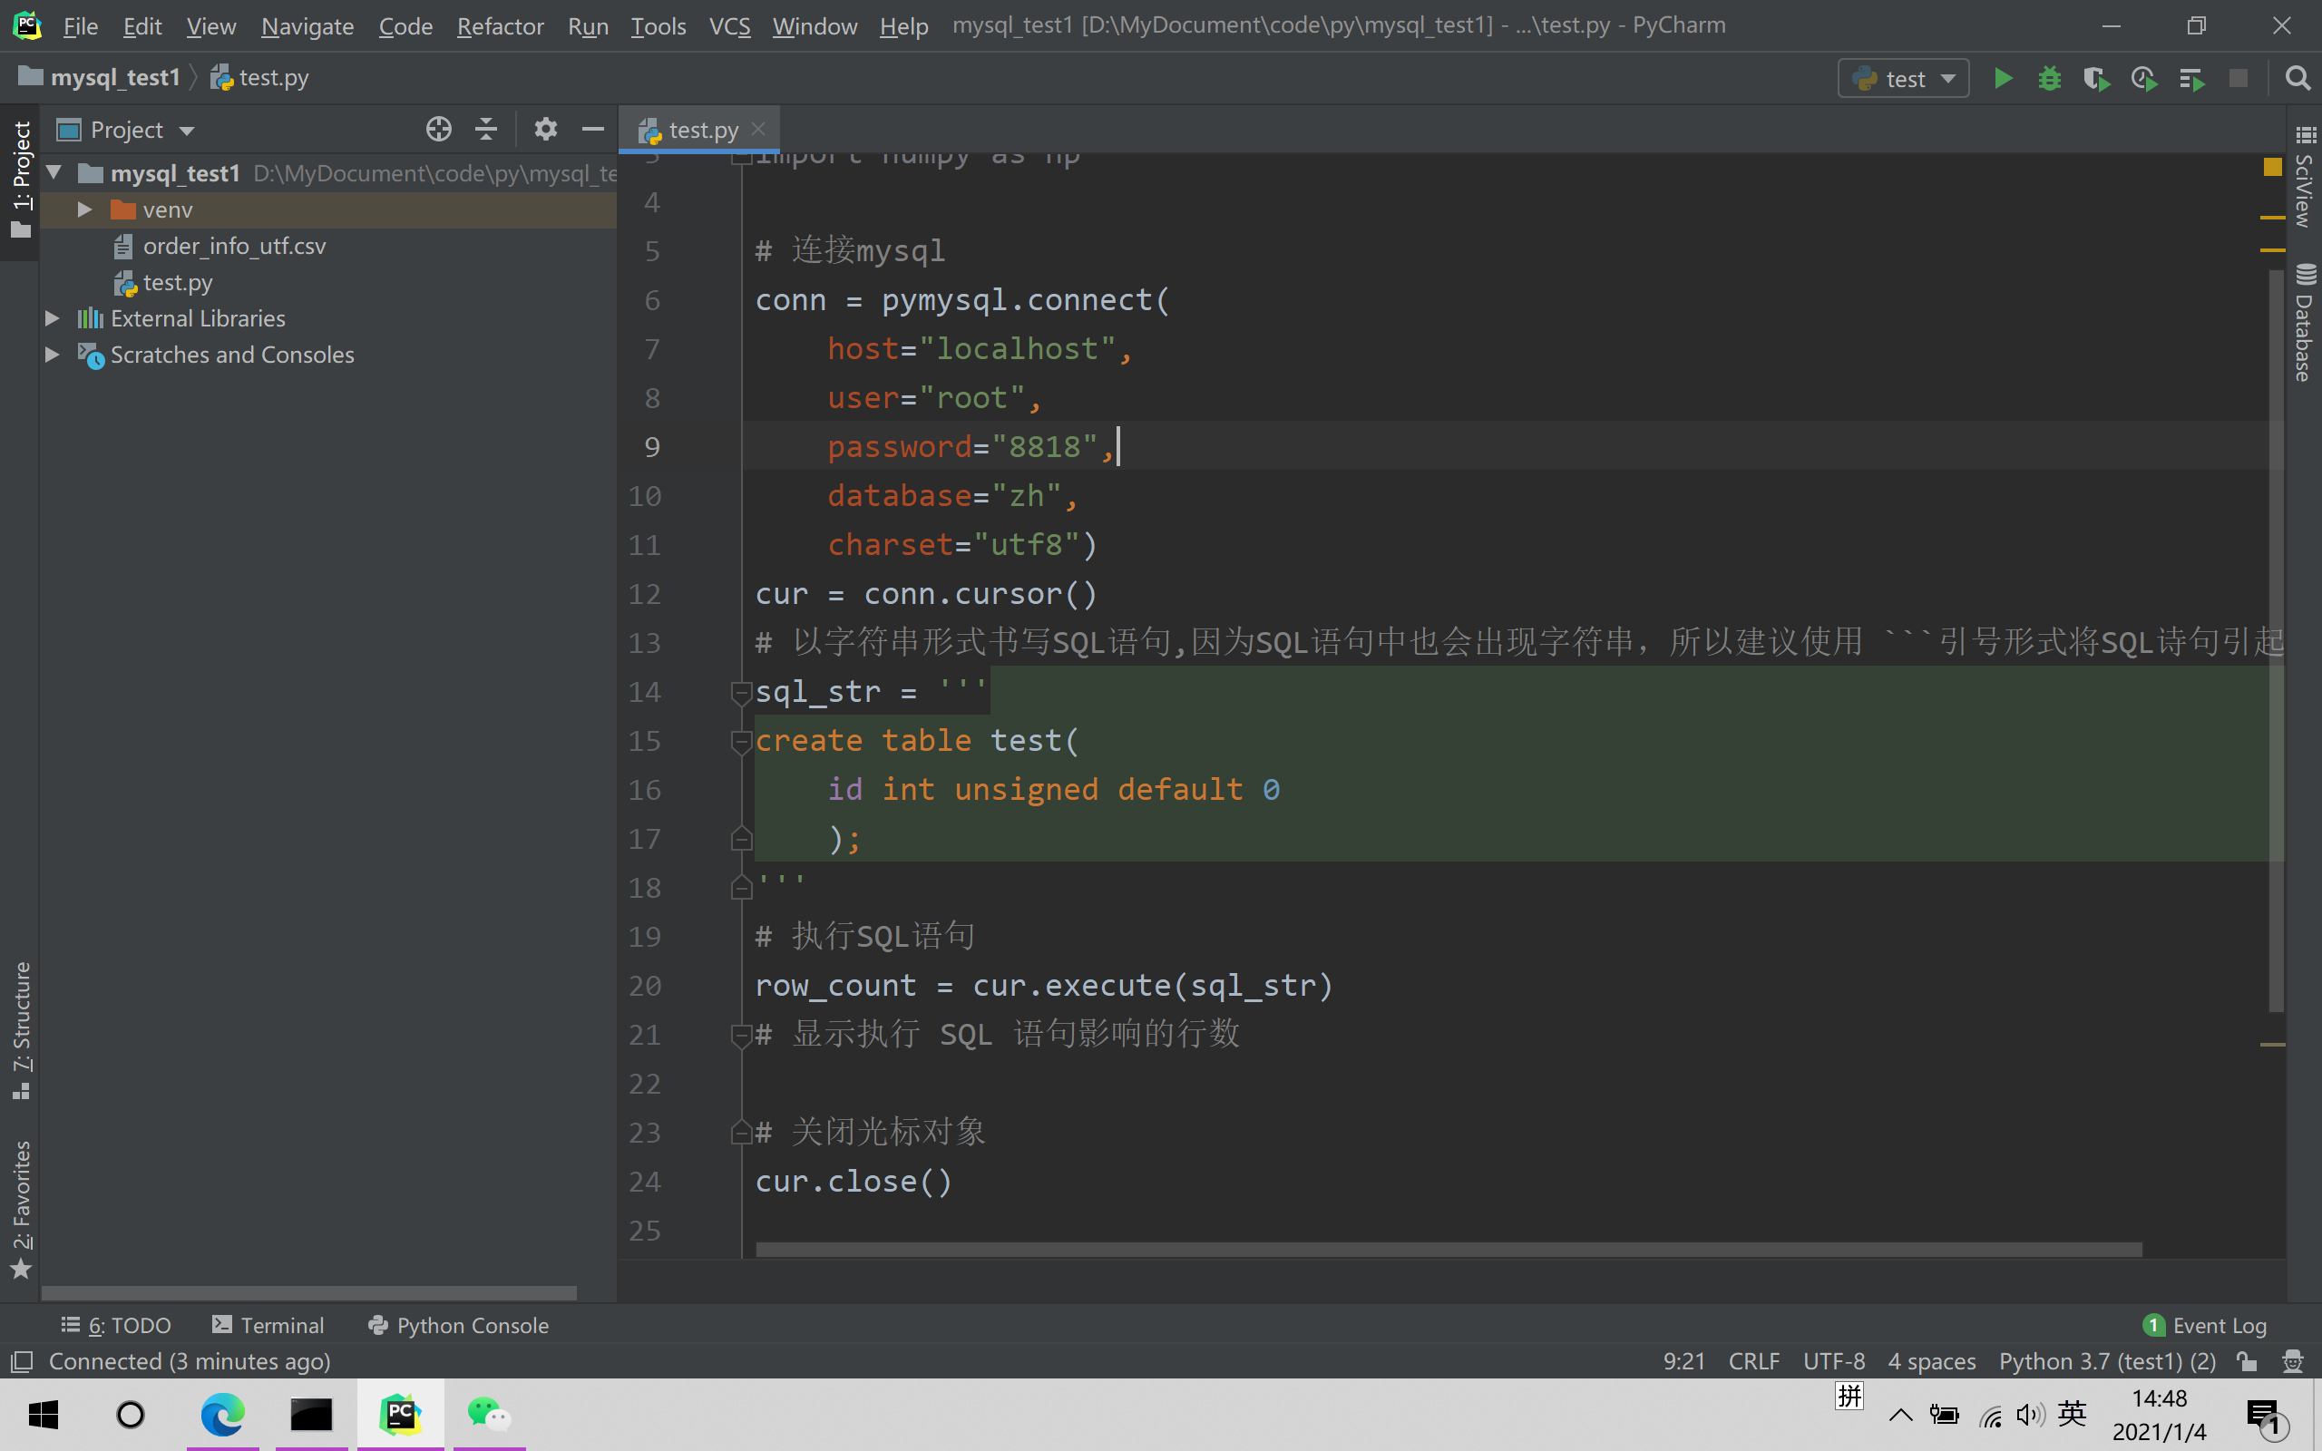This screenshot has width=2322, height=1451.
Task: Fold the comment block at line 21
Action: [x=741, y=1035]
